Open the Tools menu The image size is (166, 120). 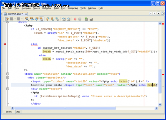tap(83, 8)
